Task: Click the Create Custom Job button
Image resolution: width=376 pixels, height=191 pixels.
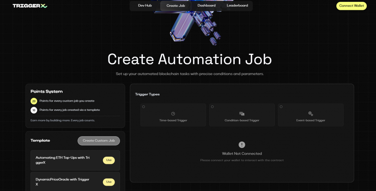Action: point(99,141)
